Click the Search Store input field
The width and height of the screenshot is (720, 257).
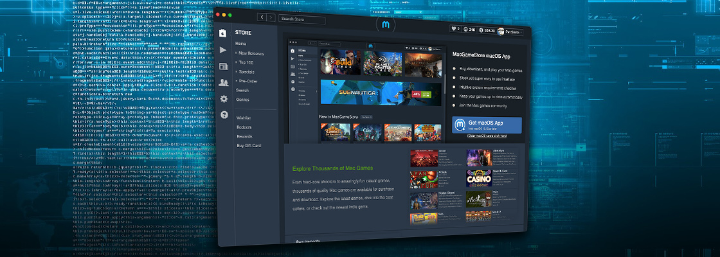pyautogui.click(x=301, y=20)
